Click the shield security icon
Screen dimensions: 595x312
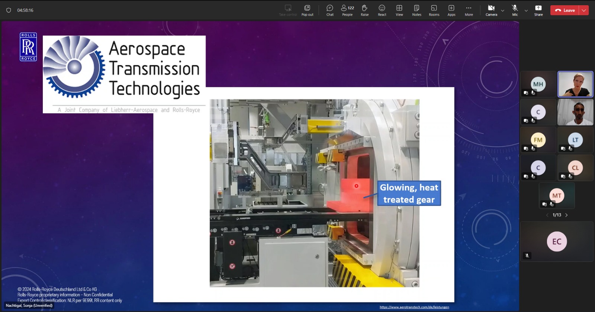(9, 10)
